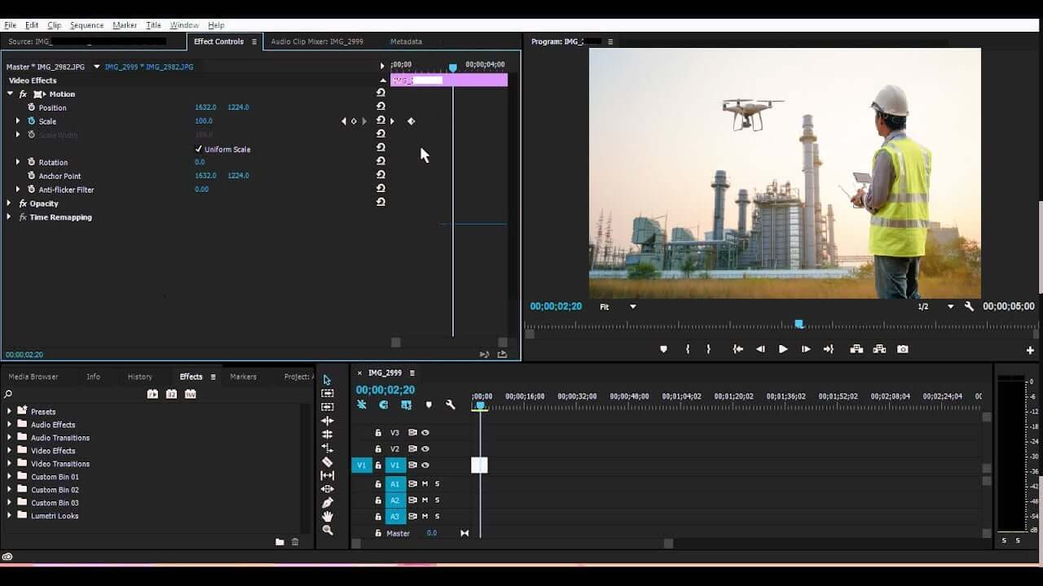Open the Sequence menu

[86, 24]
